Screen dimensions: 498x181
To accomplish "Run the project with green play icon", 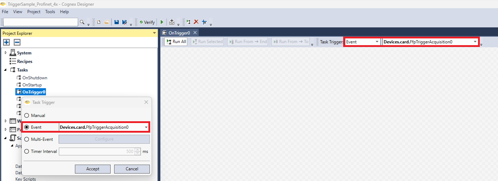I will tap(162, 22).
